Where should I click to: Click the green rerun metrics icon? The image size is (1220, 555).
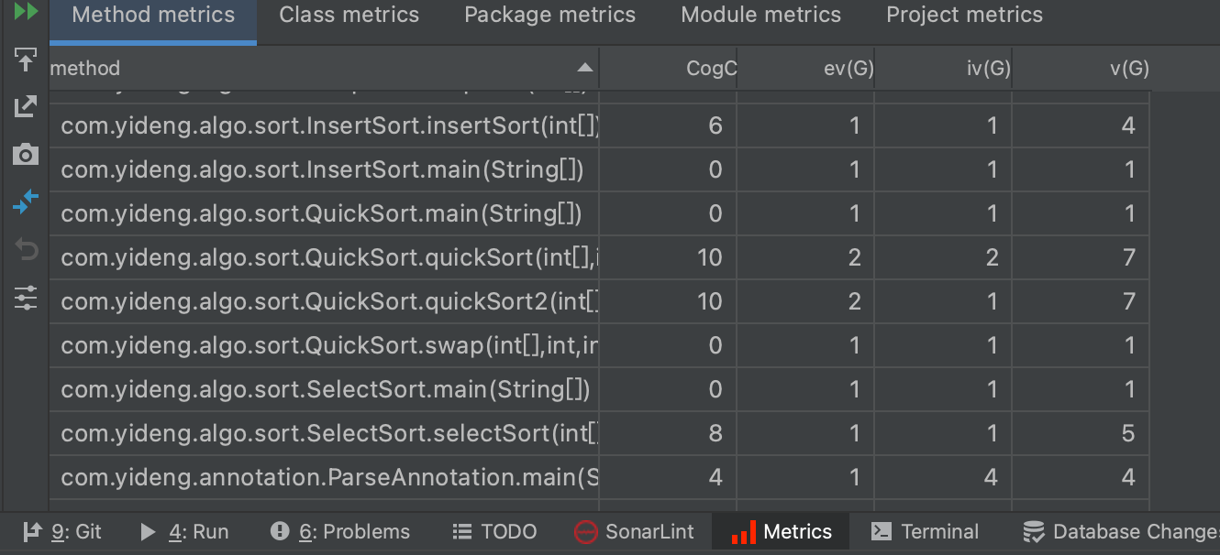[x=25, y=13]
